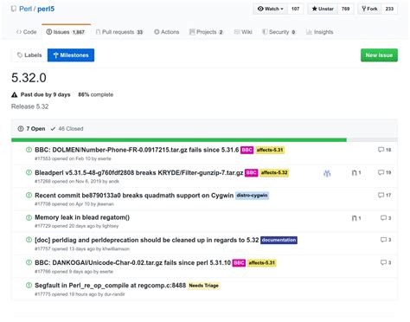Click the repository book icon beside Perl
Viewport: 410px width, 322px height.
[13, 9]
